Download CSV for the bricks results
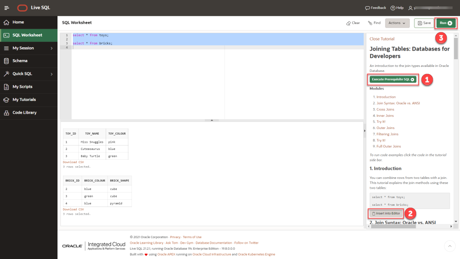 73,210
